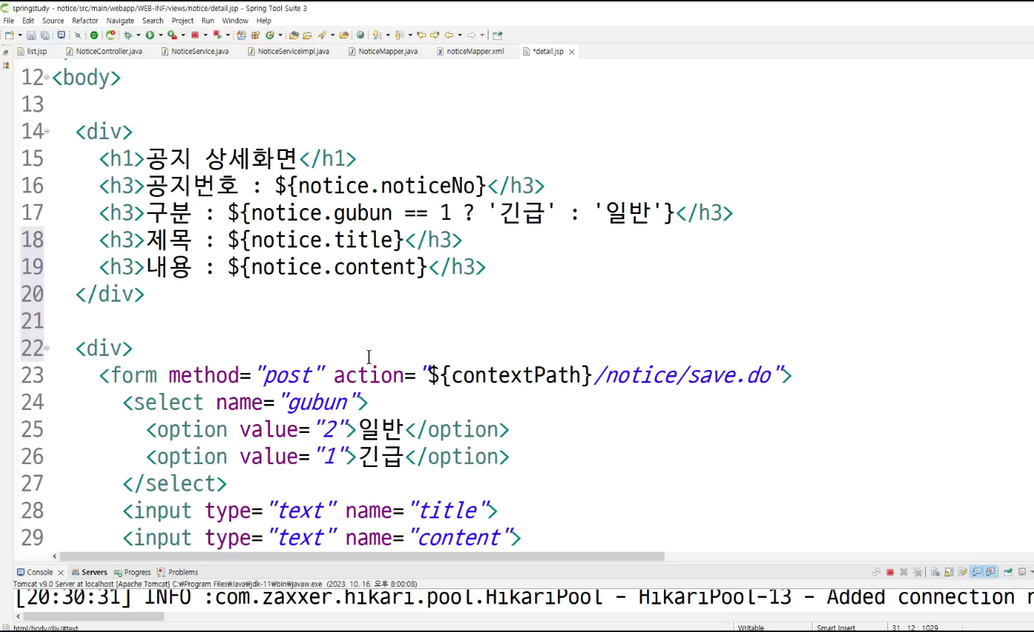1034x632 pixels.
Task: Click the Restore editor minimized-view icon at left
Action: [x=7, y=53]
